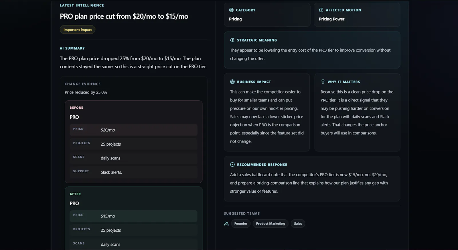Click the 'SUPPORT' row label in Before card
The width and height of the screenshot is (458, 250).
(x=81, y=171)
